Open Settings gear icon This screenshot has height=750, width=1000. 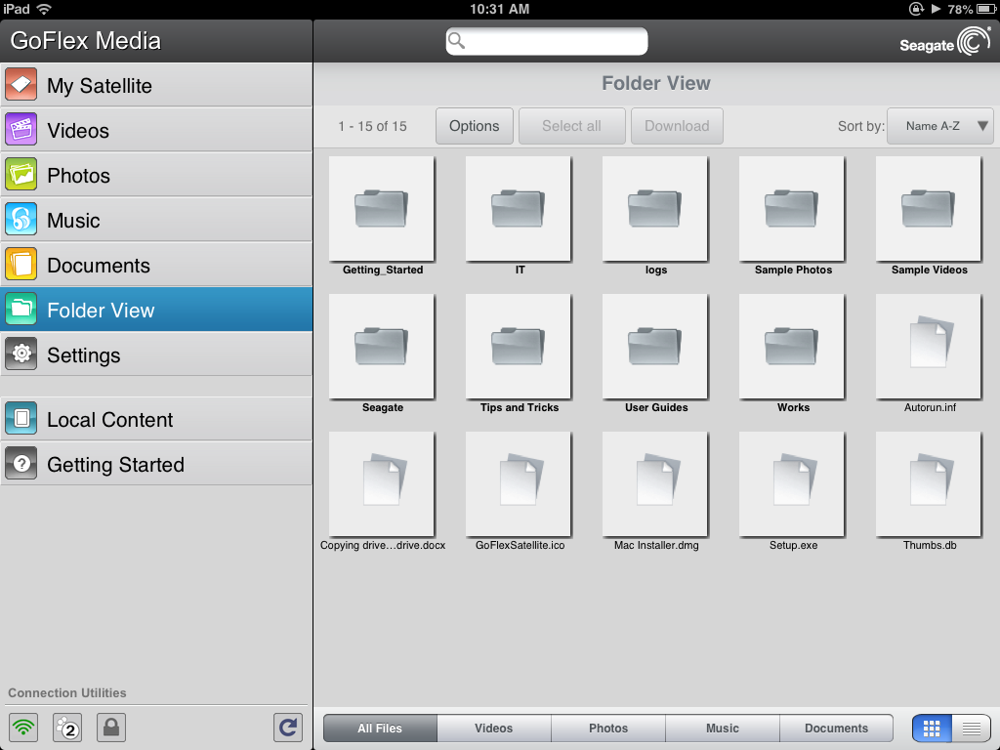click(21, 354)
